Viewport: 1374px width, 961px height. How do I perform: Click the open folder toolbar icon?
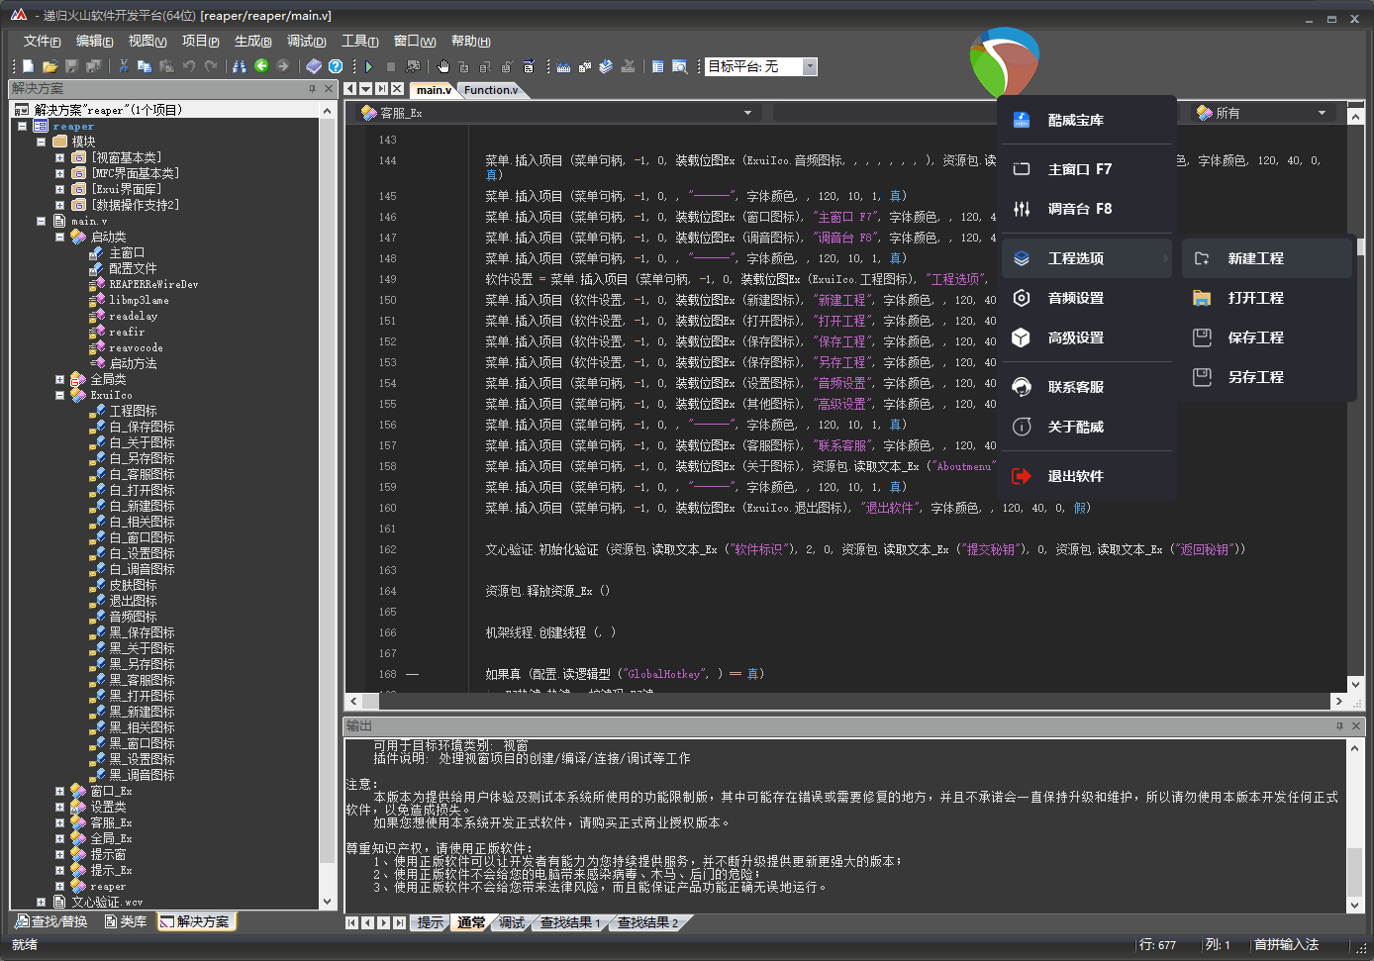49,66
